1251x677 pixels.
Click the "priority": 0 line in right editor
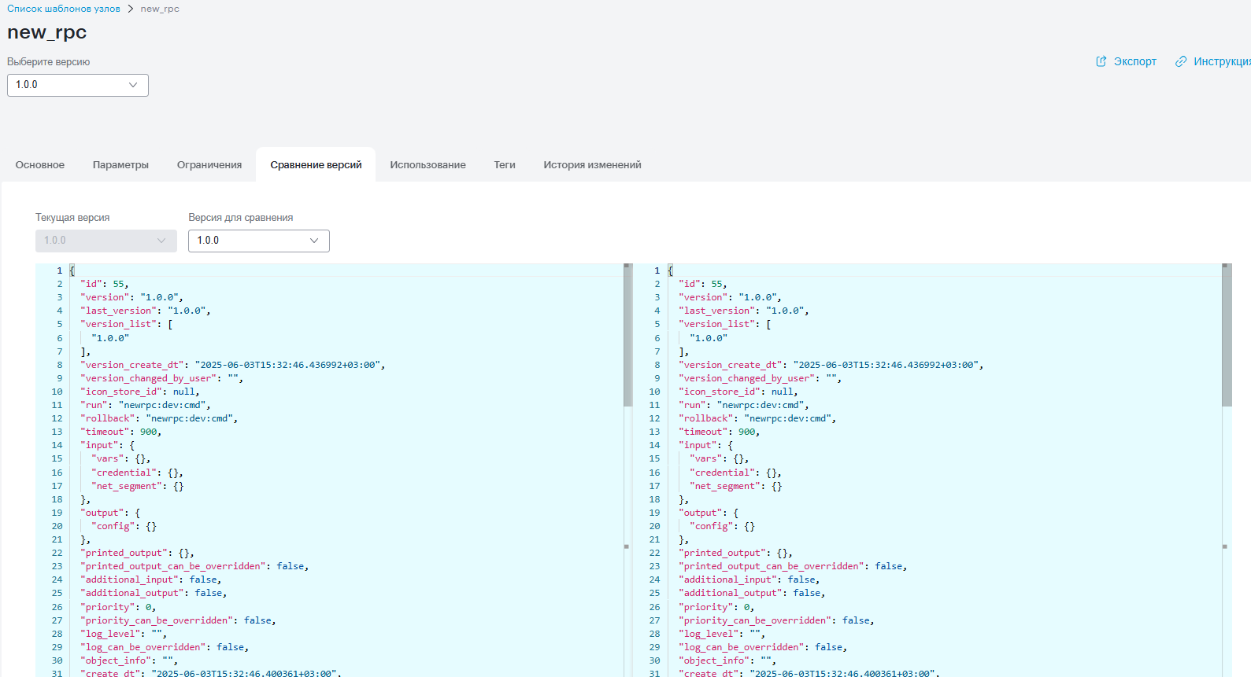tap(716, 607)
